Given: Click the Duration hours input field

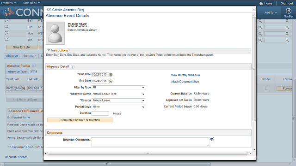Looking at the screenshot, I should [x=100, y=113].
